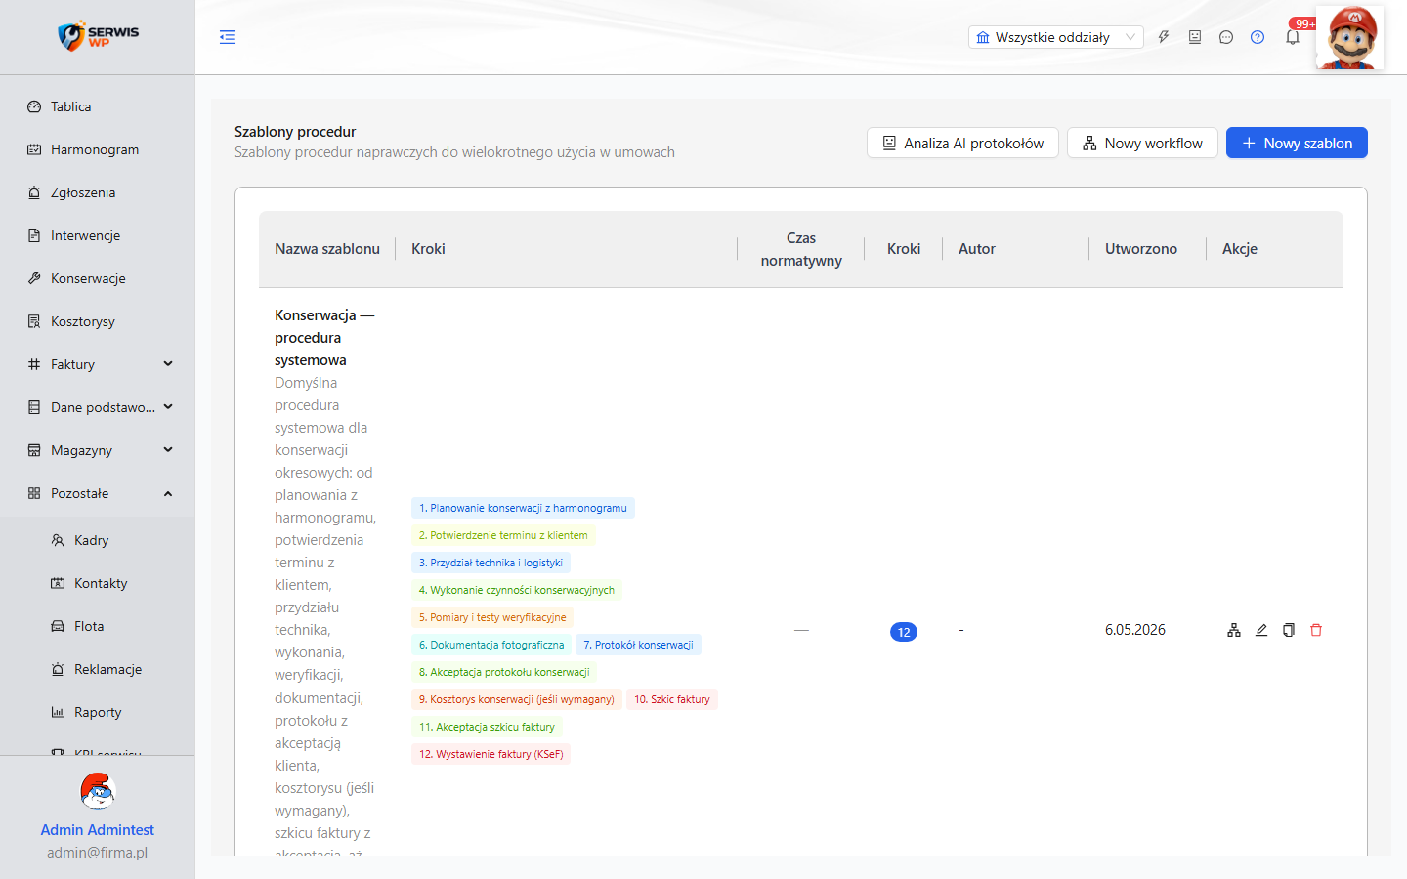1407x879 pixels.
Task: Collapse the Pozostałe submenu chevron
Action: 168,493
